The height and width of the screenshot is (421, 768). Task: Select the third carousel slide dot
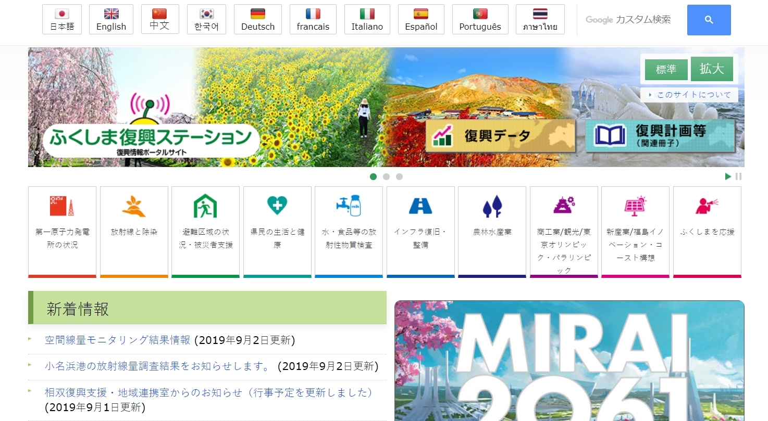coord(399,176)
